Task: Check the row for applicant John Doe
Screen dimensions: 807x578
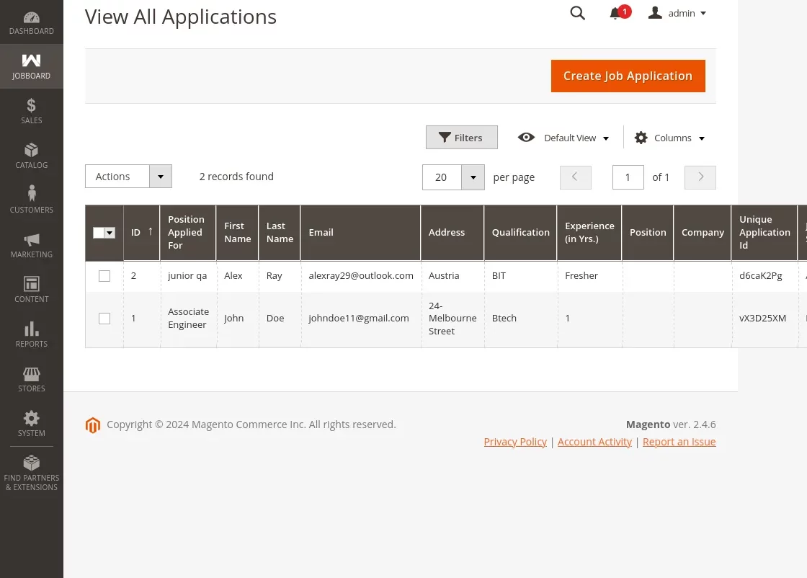Action: [x=104, y=318]
